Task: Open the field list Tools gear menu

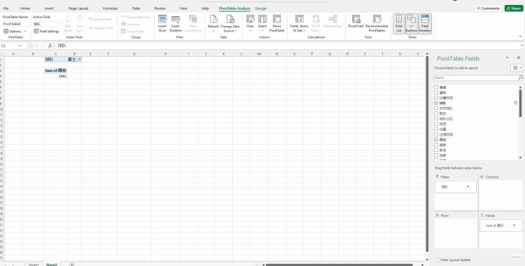Action: [517, 68]
